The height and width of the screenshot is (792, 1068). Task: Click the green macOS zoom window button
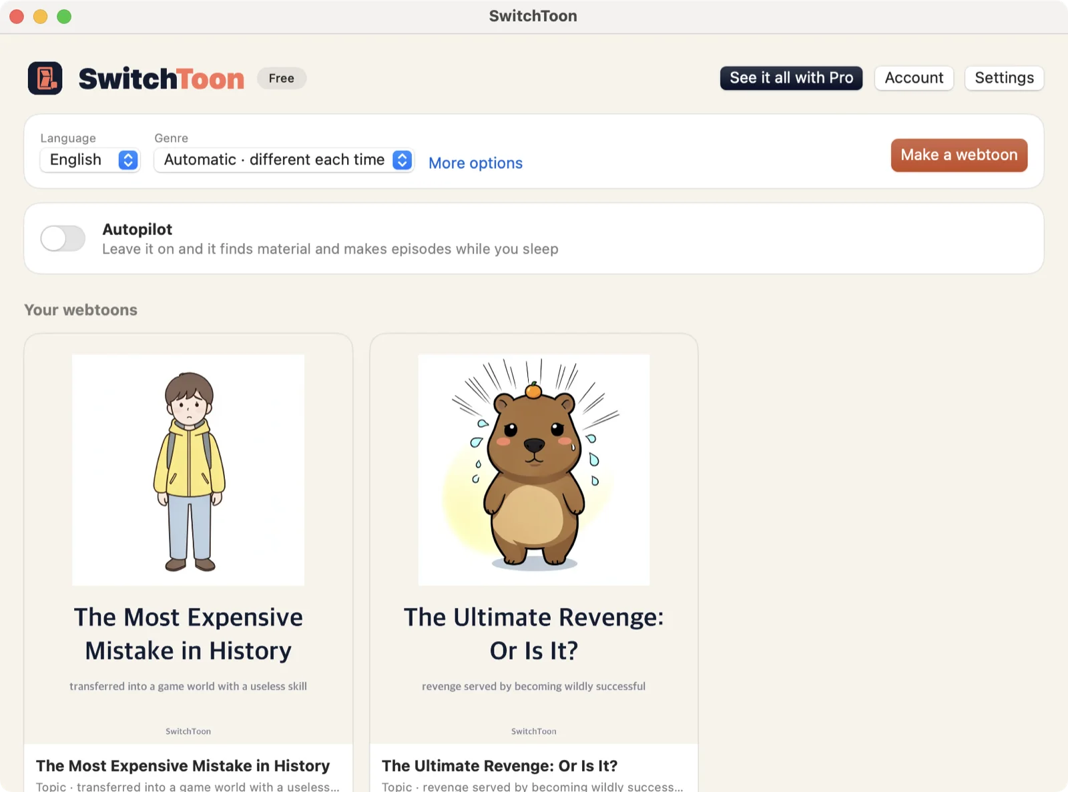(x=64, y=17)
